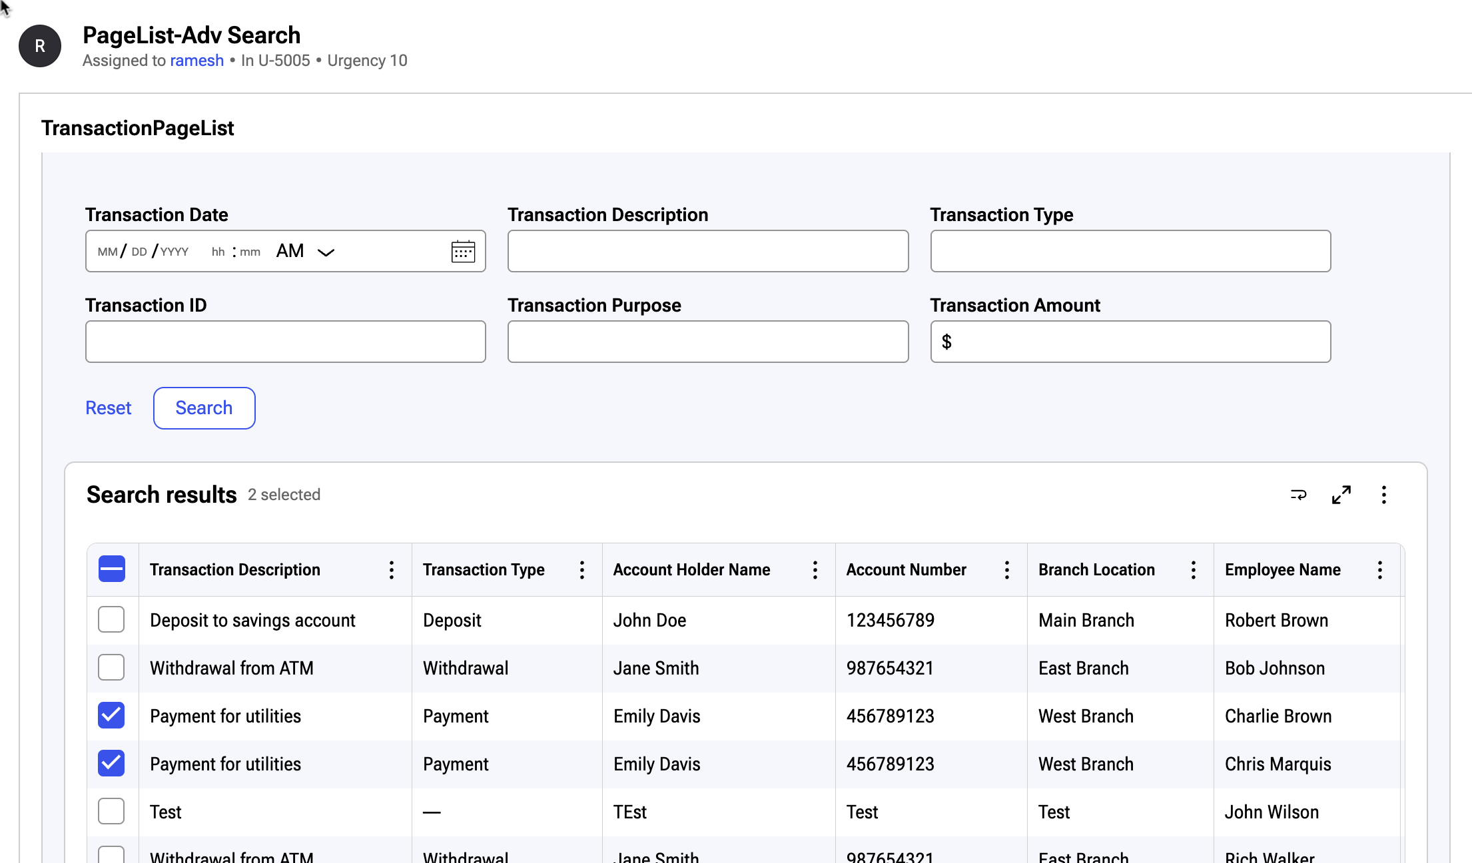Deselect the first Payment for utilities row
The height and width of the screenshot is (863, 1472).
click(111, 715)
